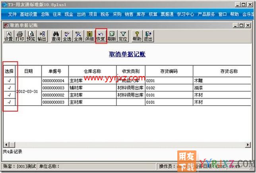Click the horizontal scrollbar thumb

pos(12,144)
